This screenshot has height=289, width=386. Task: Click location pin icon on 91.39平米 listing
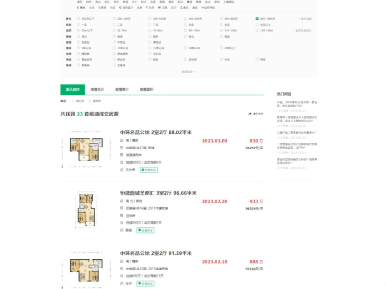tap(122, 269)
